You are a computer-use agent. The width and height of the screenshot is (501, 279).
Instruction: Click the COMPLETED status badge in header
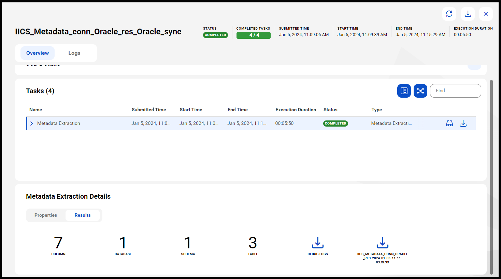click(215, 35)
